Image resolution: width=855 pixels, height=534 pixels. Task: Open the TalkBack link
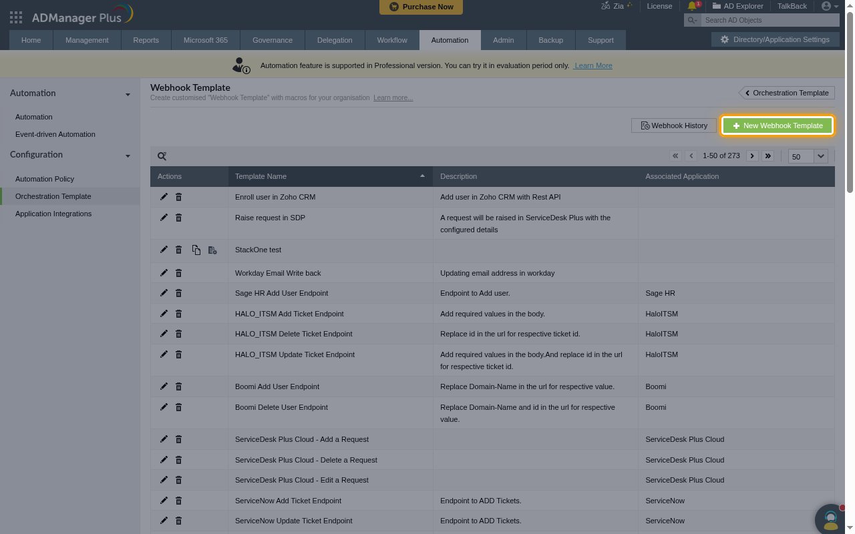[x=792, y=6]
